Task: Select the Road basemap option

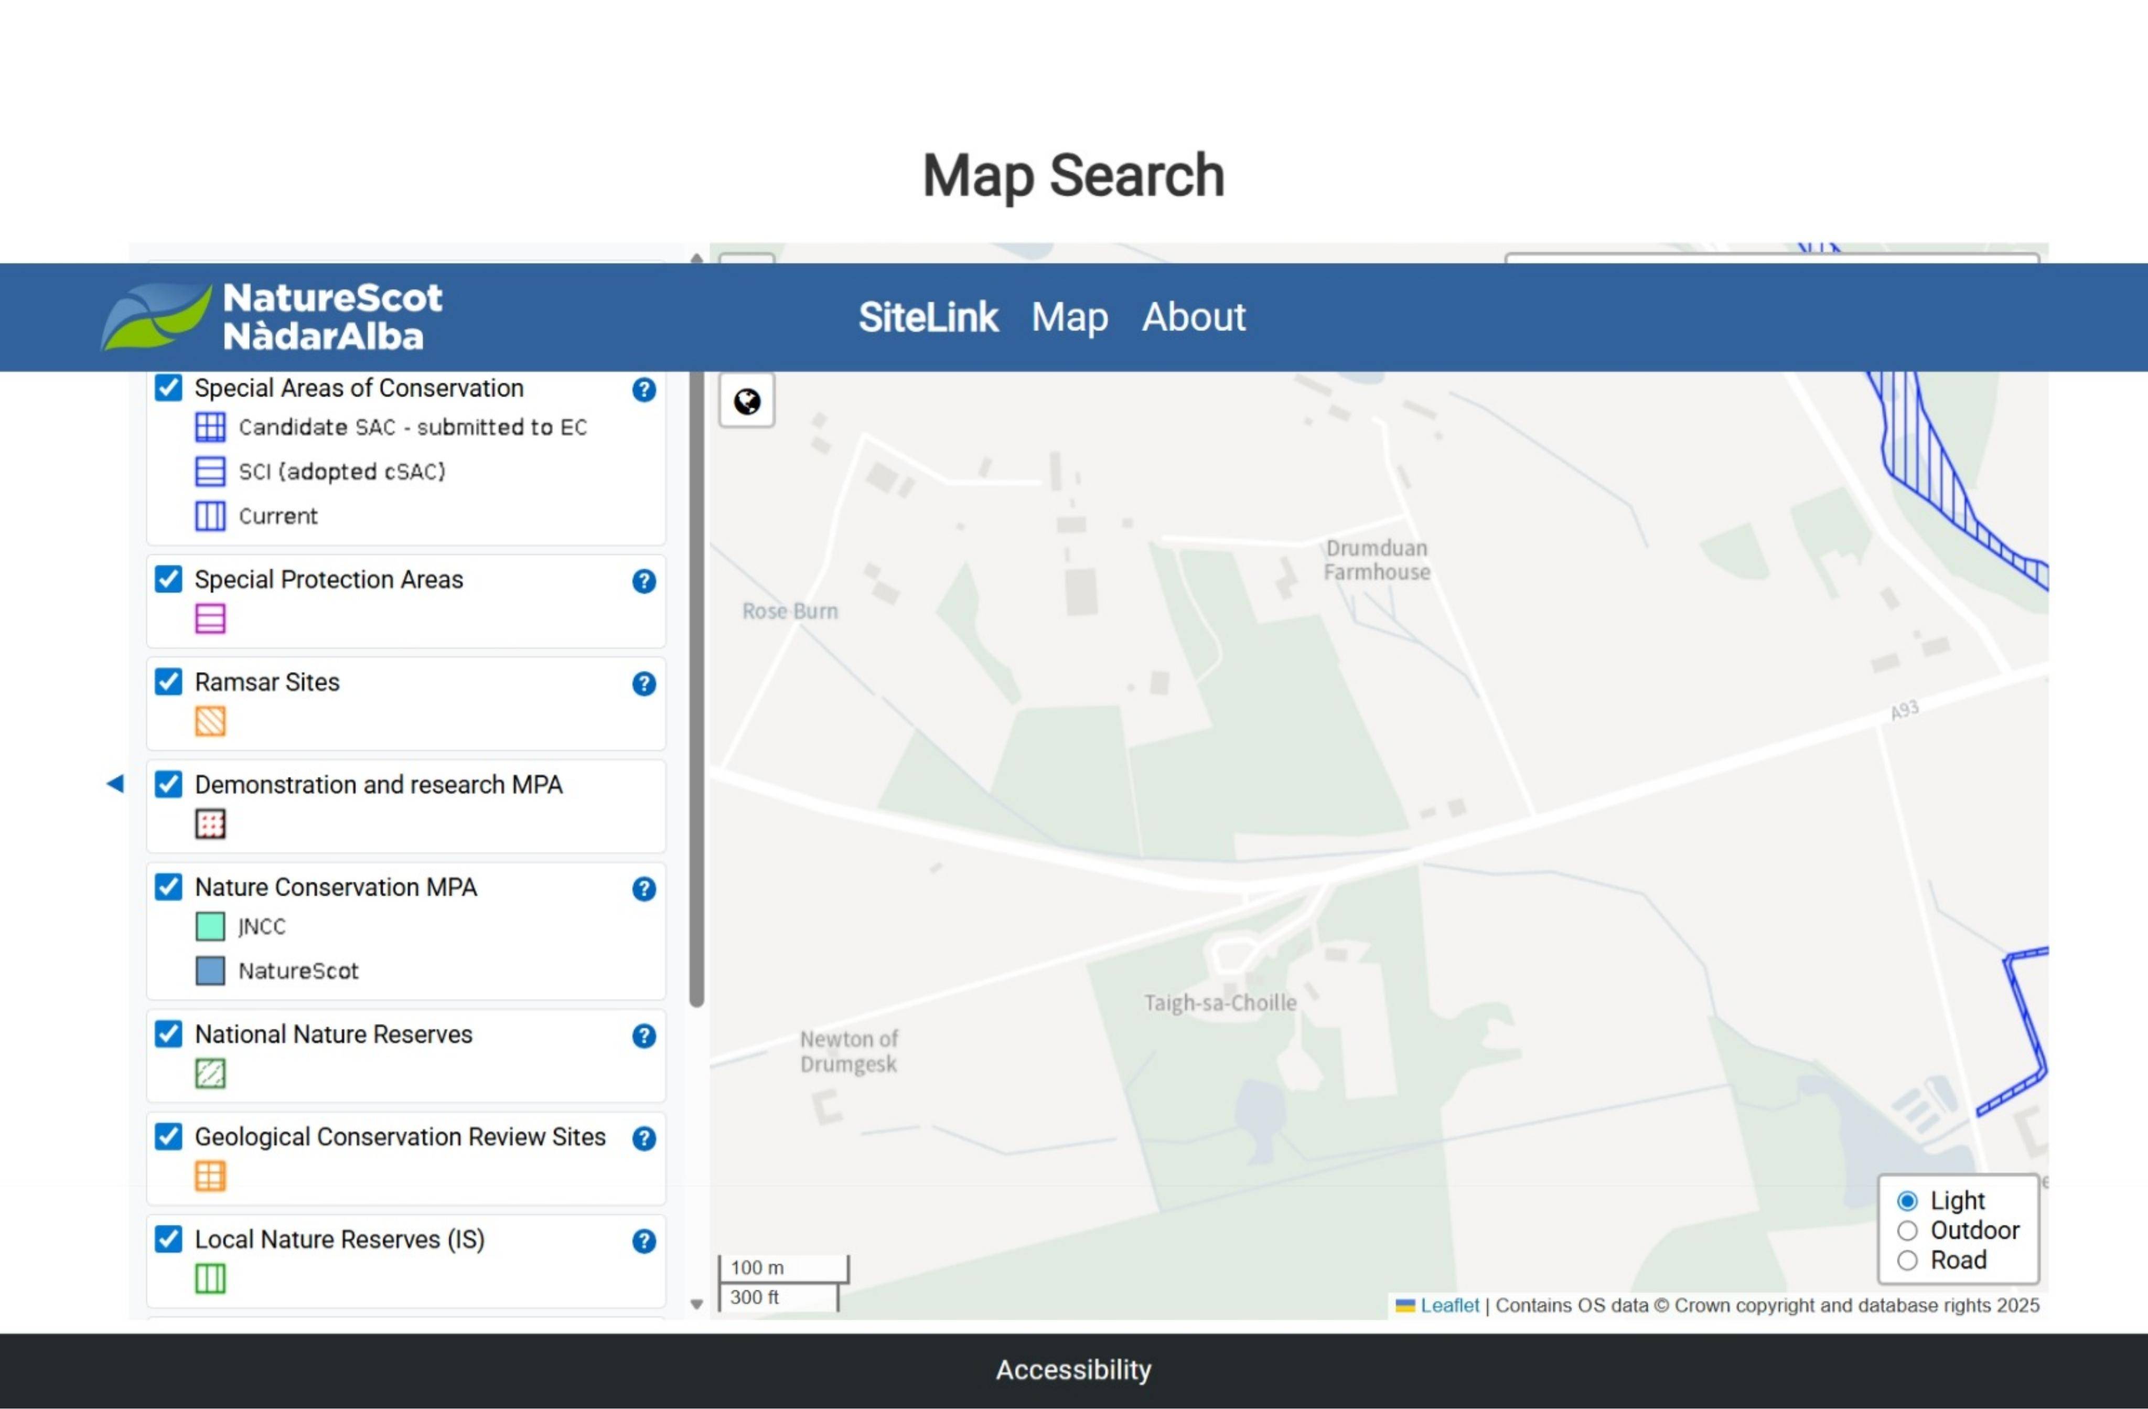Action: [1906, 1261]
